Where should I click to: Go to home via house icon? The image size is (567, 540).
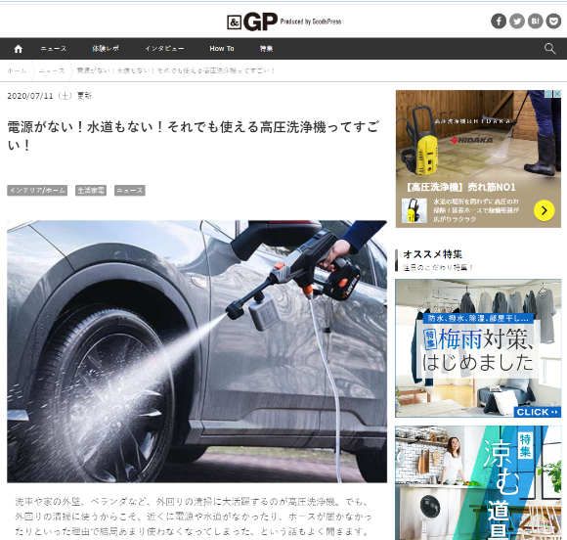point(18,49)
